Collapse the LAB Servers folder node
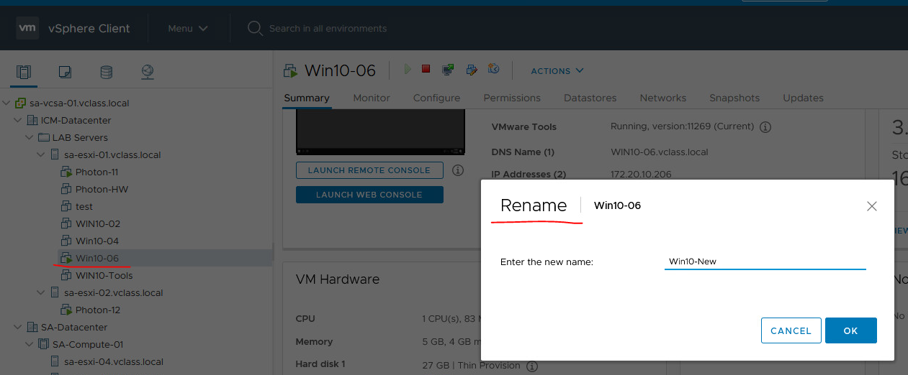Screen dimensions: 908x375 (x=30, y=137)
